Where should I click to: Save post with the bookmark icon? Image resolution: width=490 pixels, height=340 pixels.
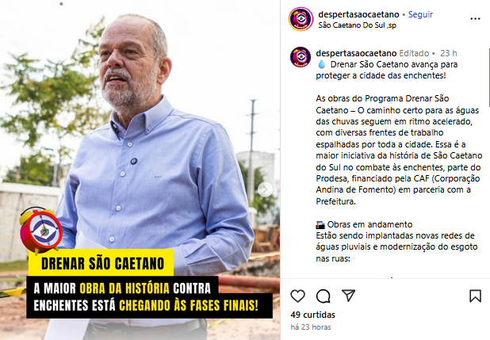(475, 296)
